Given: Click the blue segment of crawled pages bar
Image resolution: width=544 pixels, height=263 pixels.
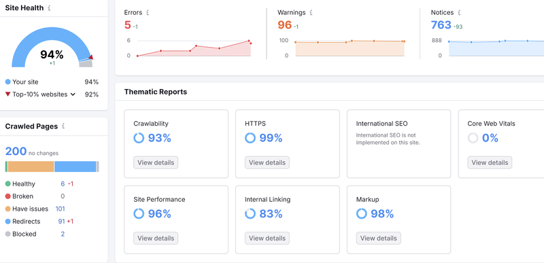Looking at the screenshot, I should (75, 166).
